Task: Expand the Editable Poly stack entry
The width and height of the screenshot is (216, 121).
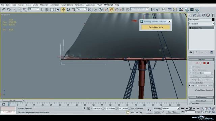Action: tap(190, 28)
